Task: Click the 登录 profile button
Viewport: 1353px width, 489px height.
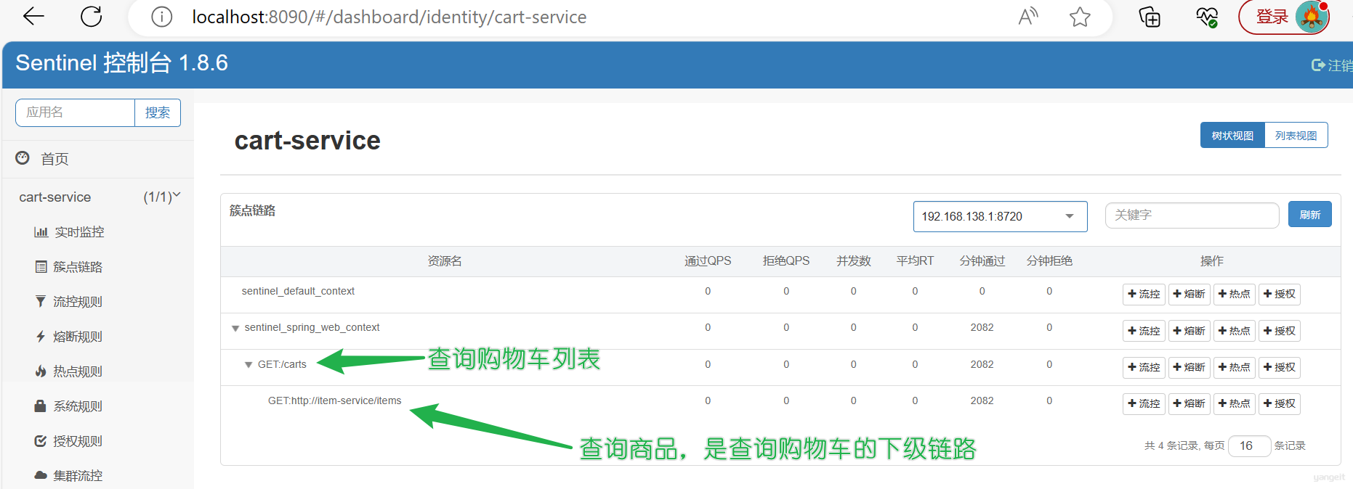Action: (1284, 17)
